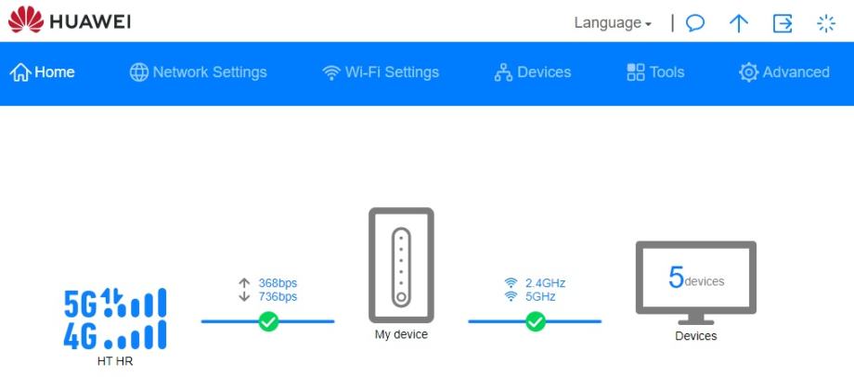The width and height of the screenshot is (854, 377).
Task: Expand the Language dropdown
Action: pyautogui.click(x=612, y=23)
